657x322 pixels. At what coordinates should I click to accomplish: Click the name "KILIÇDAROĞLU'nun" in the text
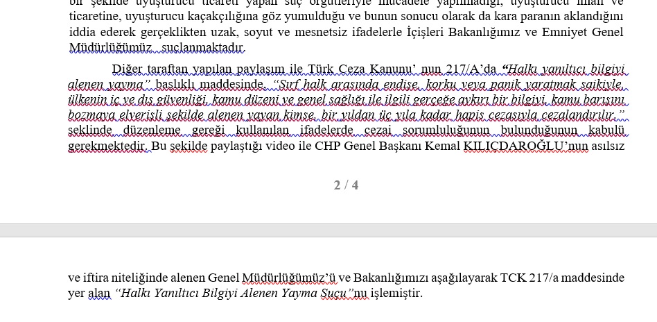pyautogui.click(x=525, y=146)
